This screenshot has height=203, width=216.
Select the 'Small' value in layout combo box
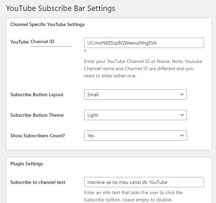point(93,94)
